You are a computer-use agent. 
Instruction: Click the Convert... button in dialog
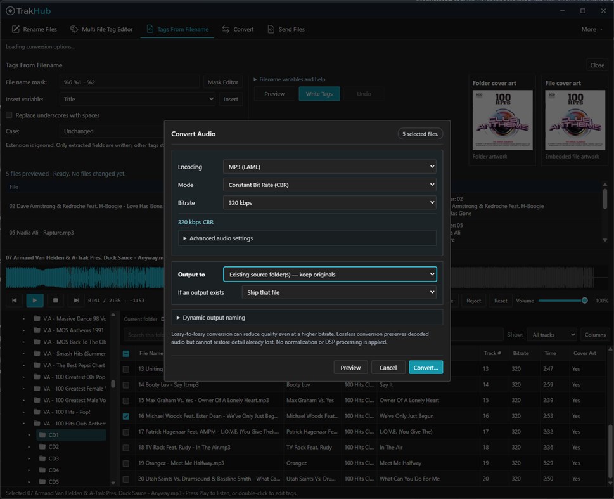pyautogui.click(x=426, y=368)
